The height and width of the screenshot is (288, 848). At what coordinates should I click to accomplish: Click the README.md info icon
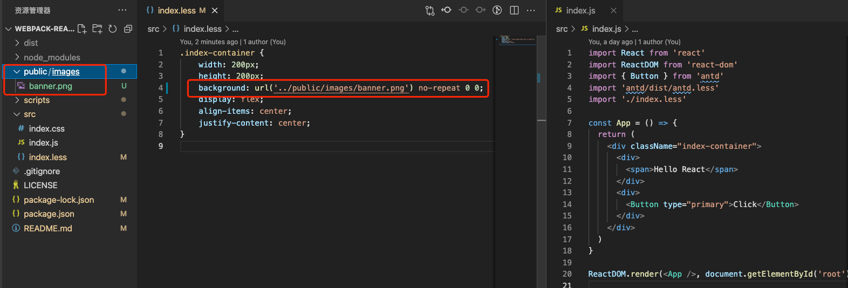[x=16, y=228]
